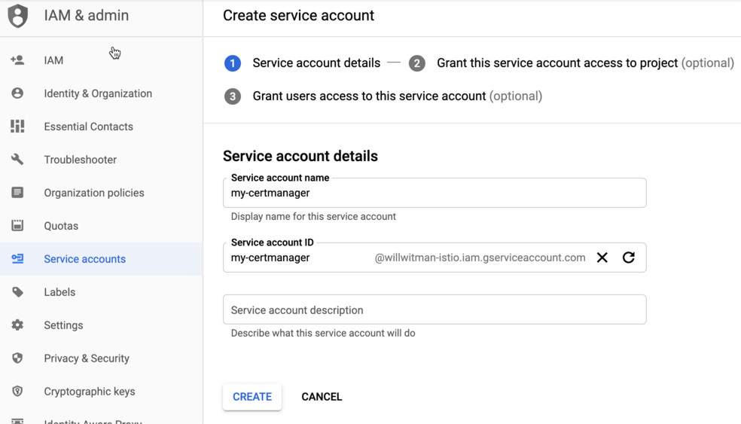Clear the service account ID with X
This screenshot has height=424, width=741.
(602, 258)
